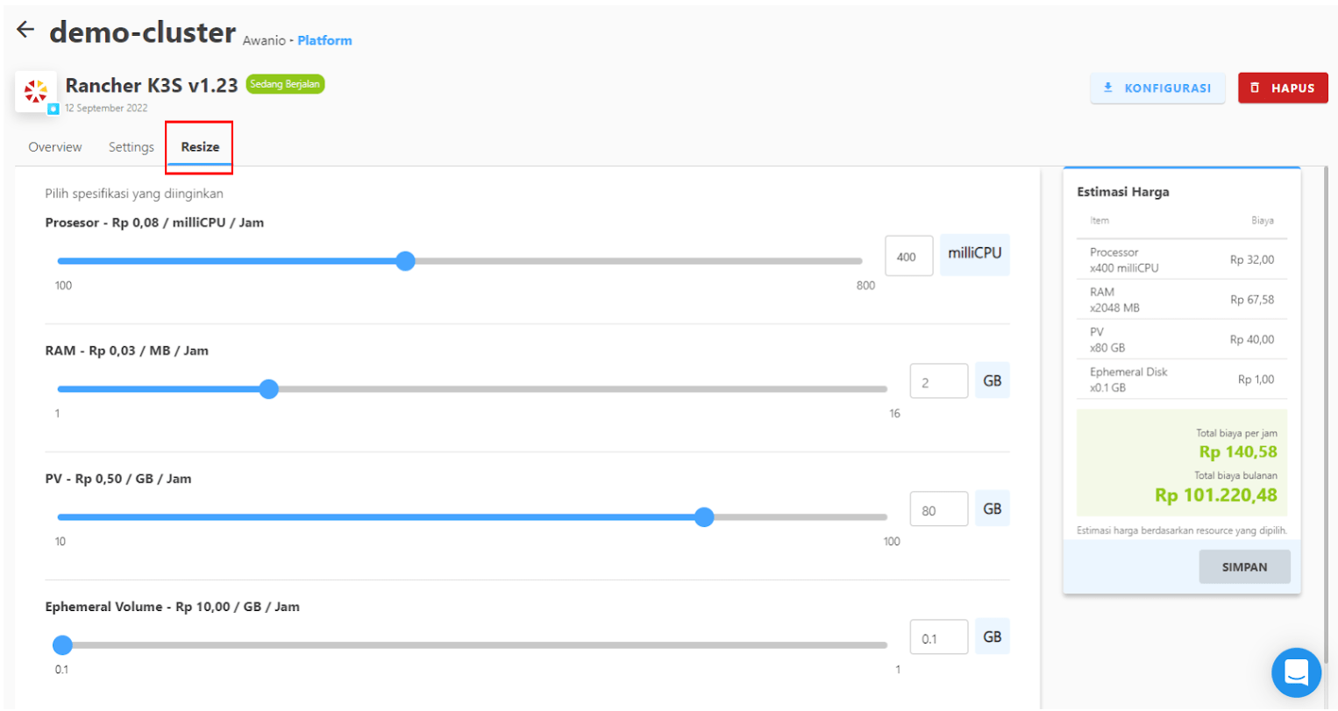1338x711 pixels.
Task: Click the small blue badge under Rancher logo
Action: tap(53, 109)
